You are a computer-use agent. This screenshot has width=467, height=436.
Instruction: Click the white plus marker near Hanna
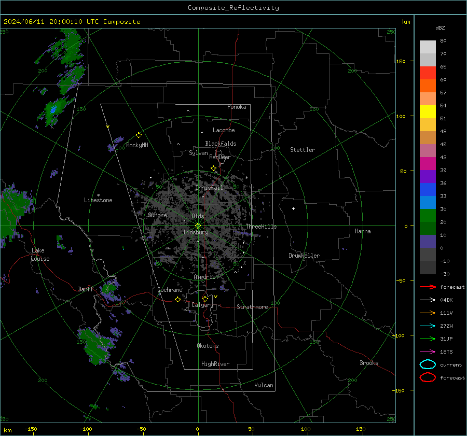(293, 208)
